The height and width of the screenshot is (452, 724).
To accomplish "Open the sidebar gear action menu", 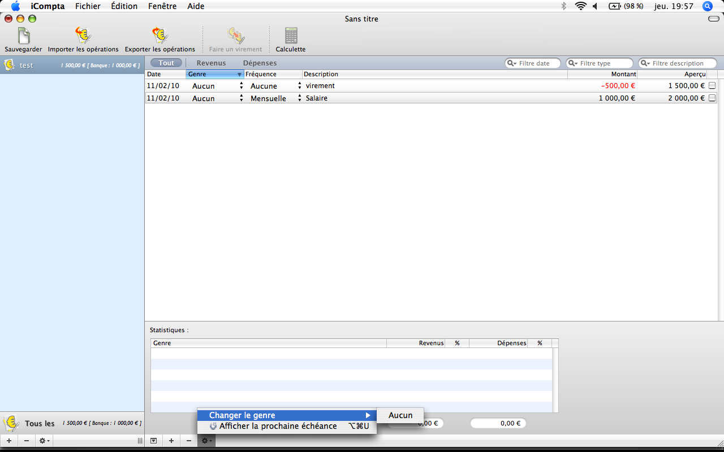I will 44,441.
